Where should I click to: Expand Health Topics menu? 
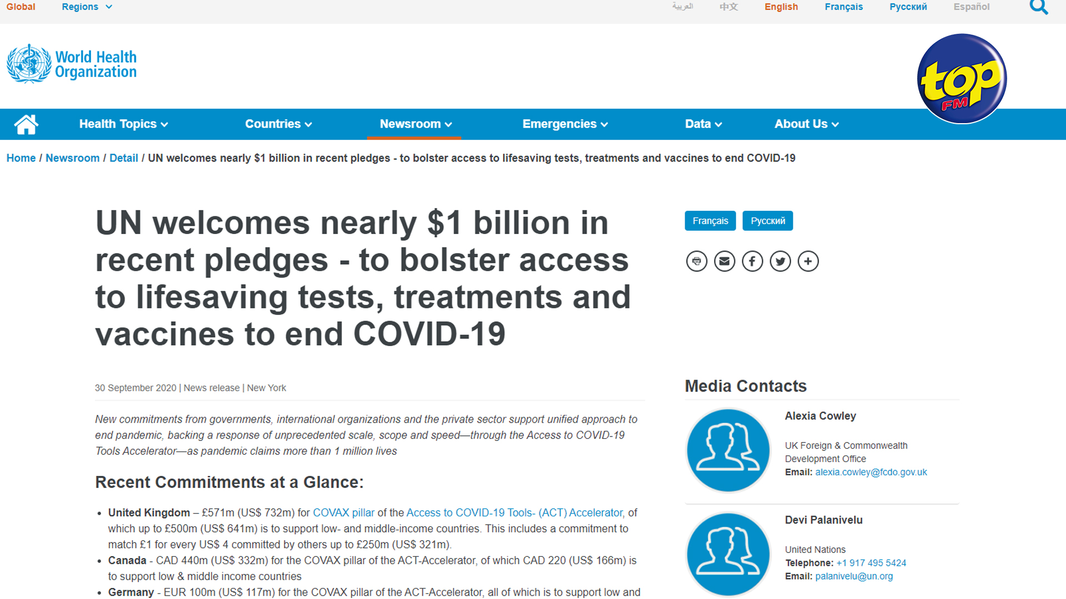[123, 124]
